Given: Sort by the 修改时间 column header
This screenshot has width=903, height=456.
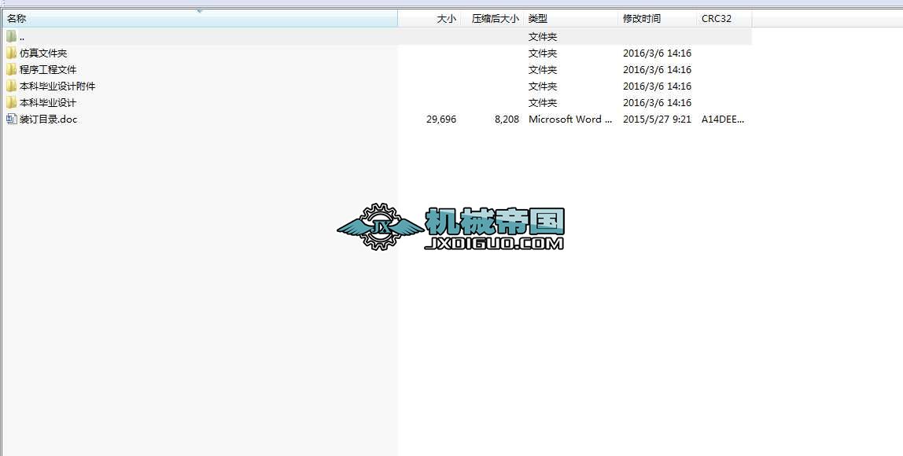Looking at the screenshot, I should 657,18.
